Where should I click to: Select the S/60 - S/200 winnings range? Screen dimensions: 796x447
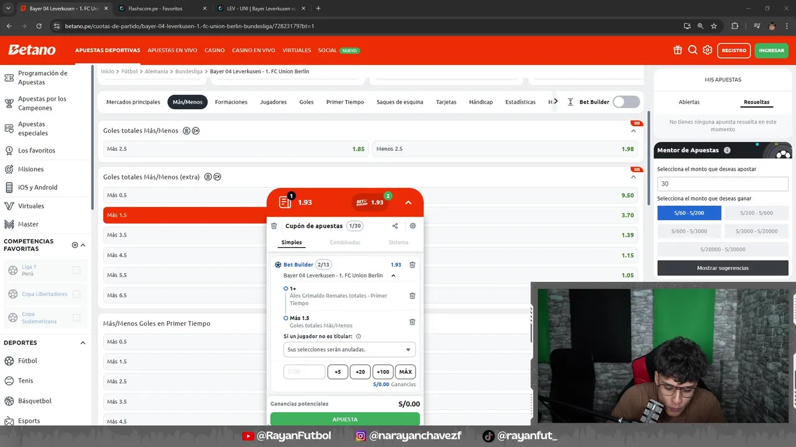pyautogui.click(x=689, y=213)
